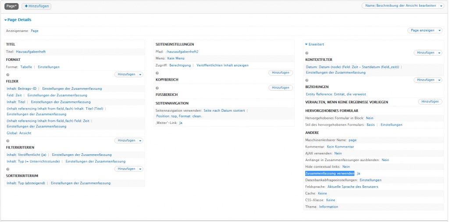Screen dimensions: 449x222
Task: Toggle AJAX verwenden Nein setting
Action: click(x=338, y=154)
